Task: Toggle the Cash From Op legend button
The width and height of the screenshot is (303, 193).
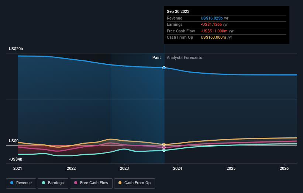Action: (x=134, y=183)
